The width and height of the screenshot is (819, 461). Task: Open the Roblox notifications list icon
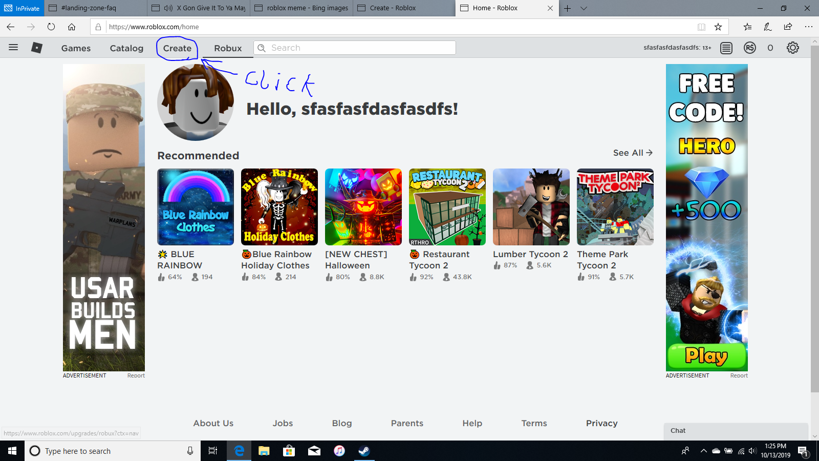point(726,48)
